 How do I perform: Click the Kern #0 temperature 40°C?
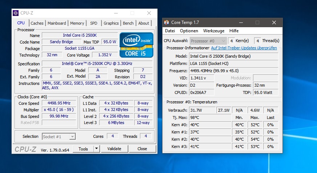pyautogui.click(x=210, y=125)
